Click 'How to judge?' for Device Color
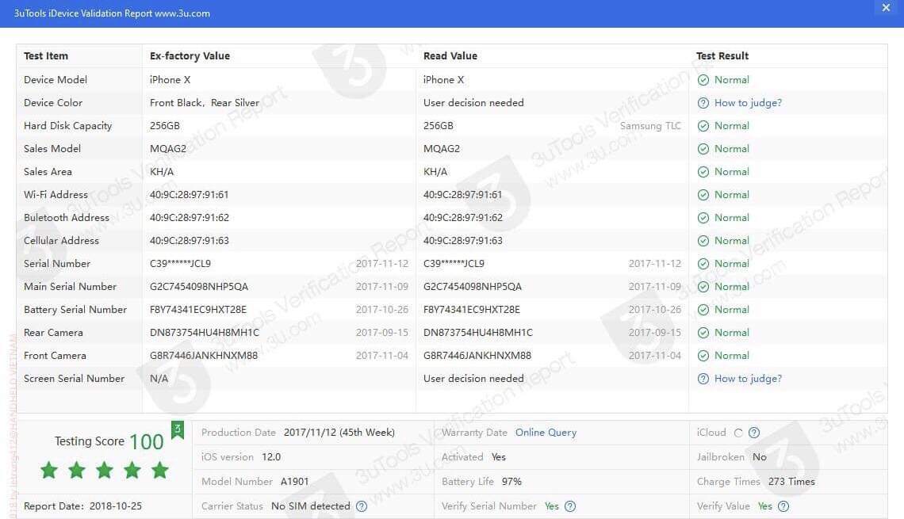This screenshot has height=519, width=904. coord(748,103)
